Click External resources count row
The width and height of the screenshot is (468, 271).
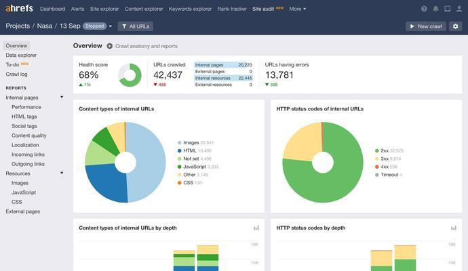(x=224, y=85)
